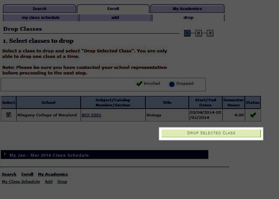Switch to my class schedule subtab
Screen dimensions: 279x199
coord(40,18)
